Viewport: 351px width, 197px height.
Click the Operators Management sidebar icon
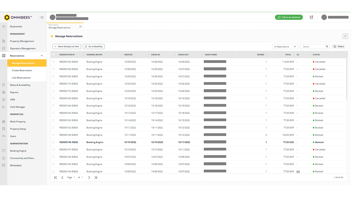[x=4, y=48]
